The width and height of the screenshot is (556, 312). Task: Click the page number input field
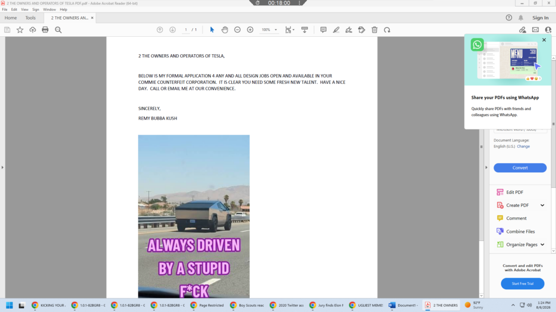coord(186,30)
